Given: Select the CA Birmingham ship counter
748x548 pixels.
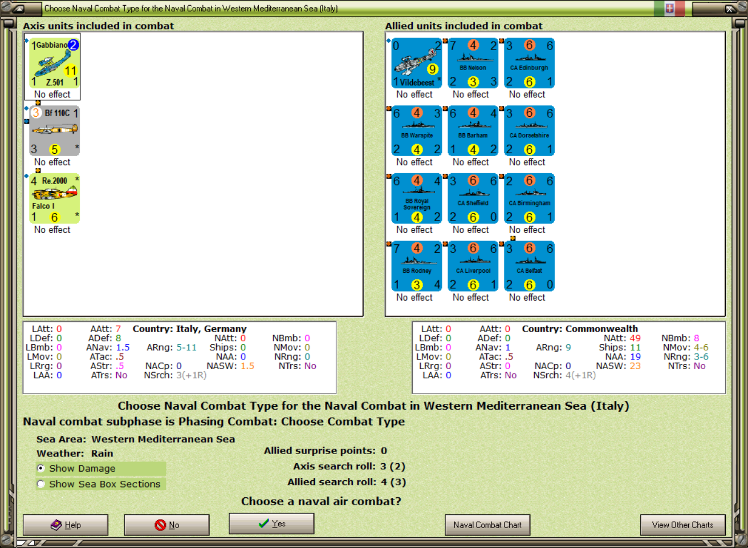Looking at the screenshot, I should pyautogui.click(x=530, y=199).
